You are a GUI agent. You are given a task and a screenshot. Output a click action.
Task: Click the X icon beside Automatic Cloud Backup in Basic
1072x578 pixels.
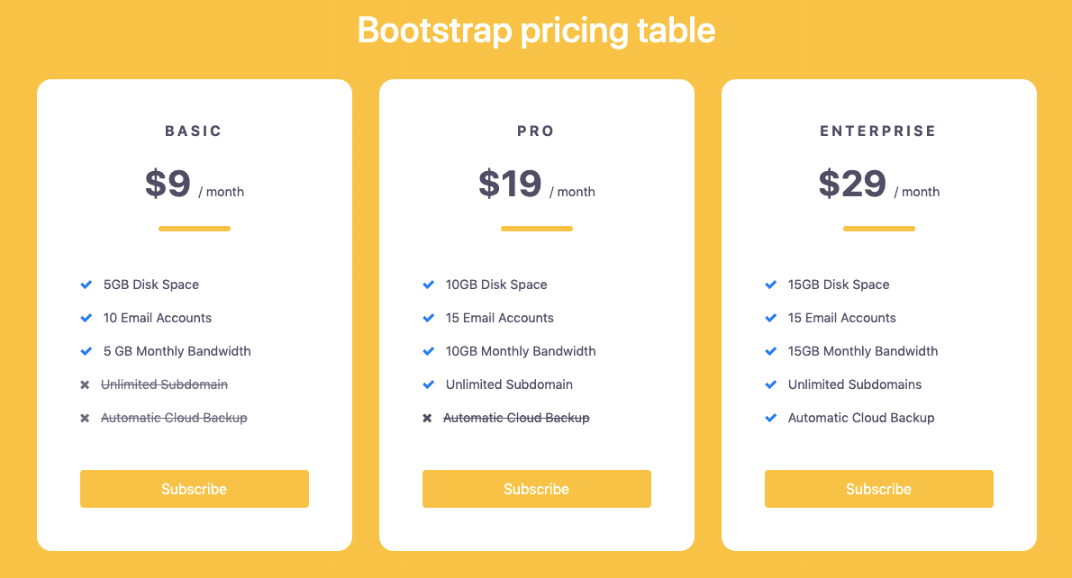pyautogui.click(x=86, y=418)
